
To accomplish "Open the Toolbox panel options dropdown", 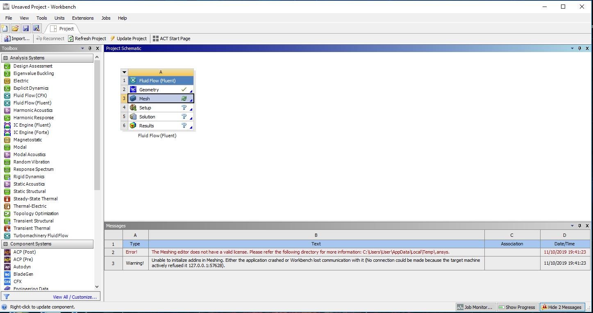I will [82, 48].
